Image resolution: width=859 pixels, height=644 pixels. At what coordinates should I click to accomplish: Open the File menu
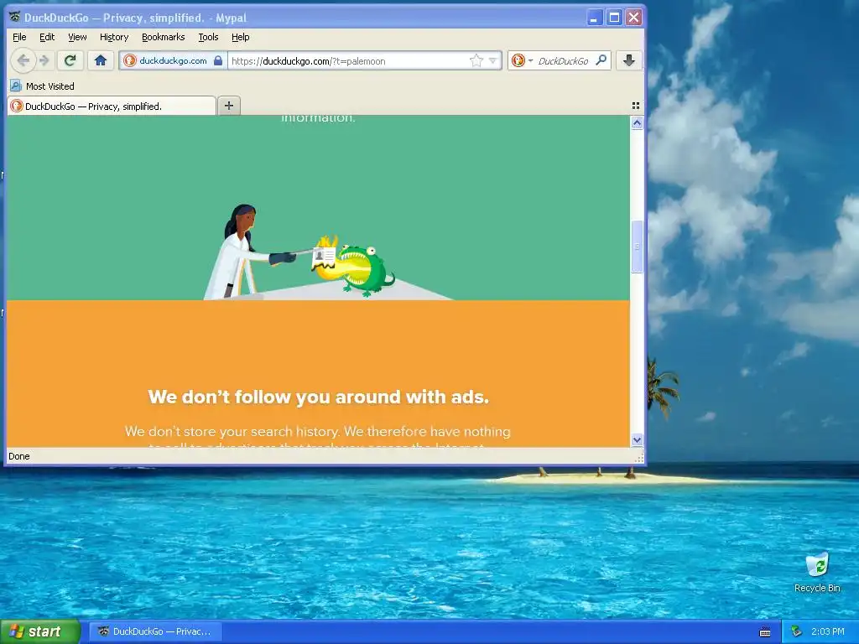(19, 37)
